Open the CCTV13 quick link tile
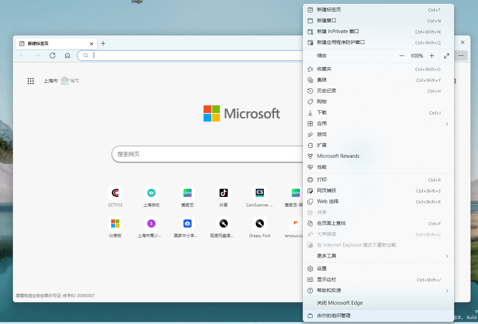The width and height of the screenshot is (478, 324). coord(115,196)
